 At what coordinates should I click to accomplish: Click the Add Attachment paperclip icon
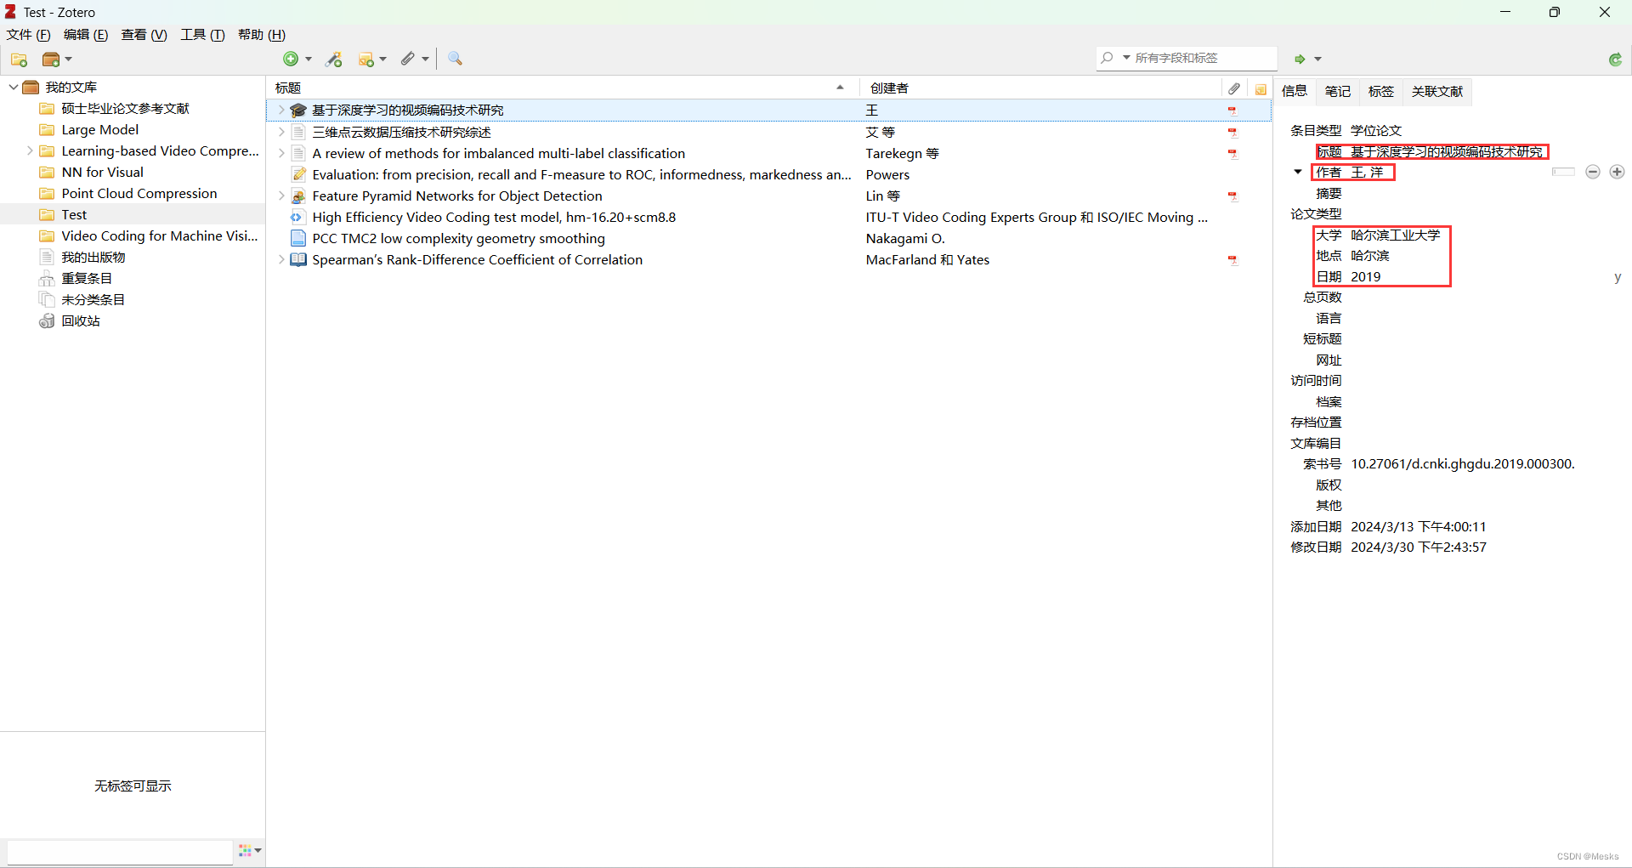point(408,59)
